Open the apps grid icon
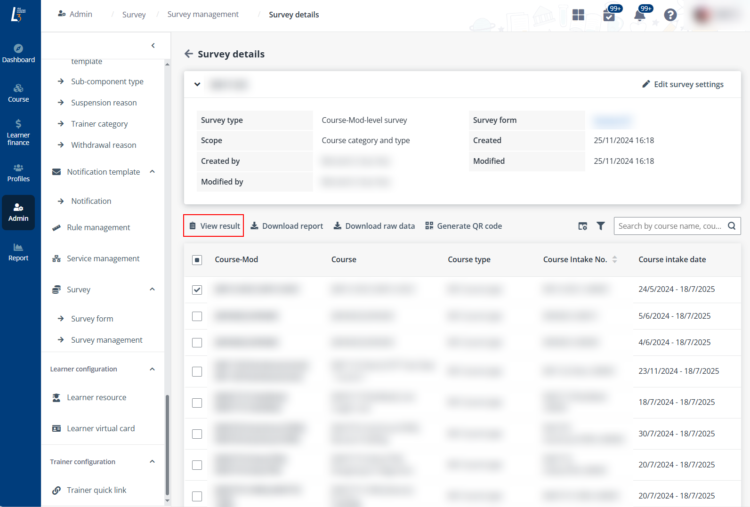The width and height of the screenshot is (750, 507). pos(578,15)
